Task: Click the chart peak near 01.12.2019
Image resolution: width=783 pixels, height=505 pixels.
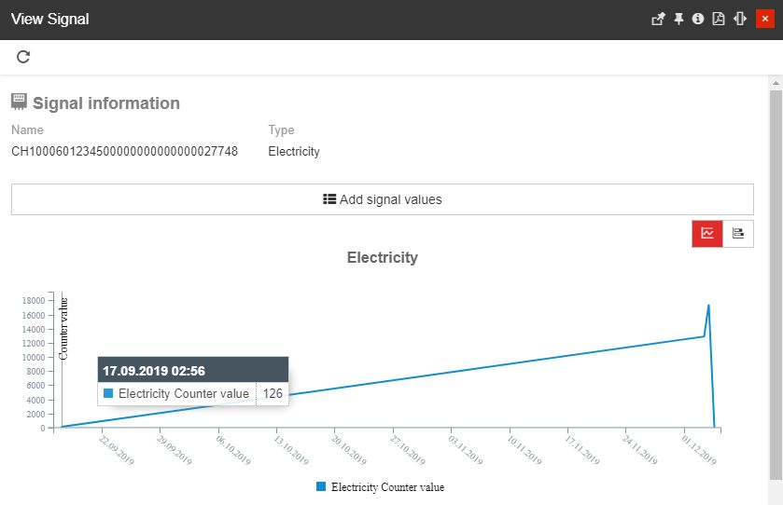Action: (x=709, y=306)
